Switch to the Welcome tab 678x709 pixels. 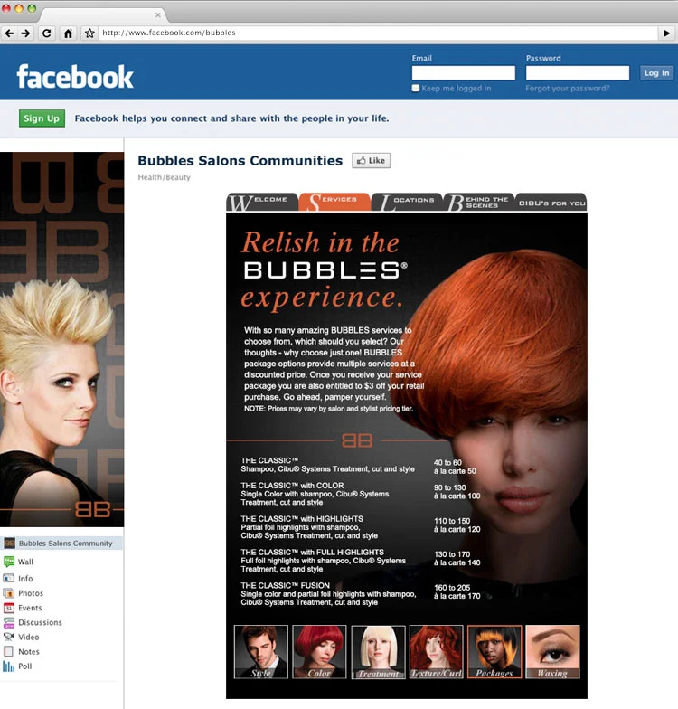pos(262,203)
